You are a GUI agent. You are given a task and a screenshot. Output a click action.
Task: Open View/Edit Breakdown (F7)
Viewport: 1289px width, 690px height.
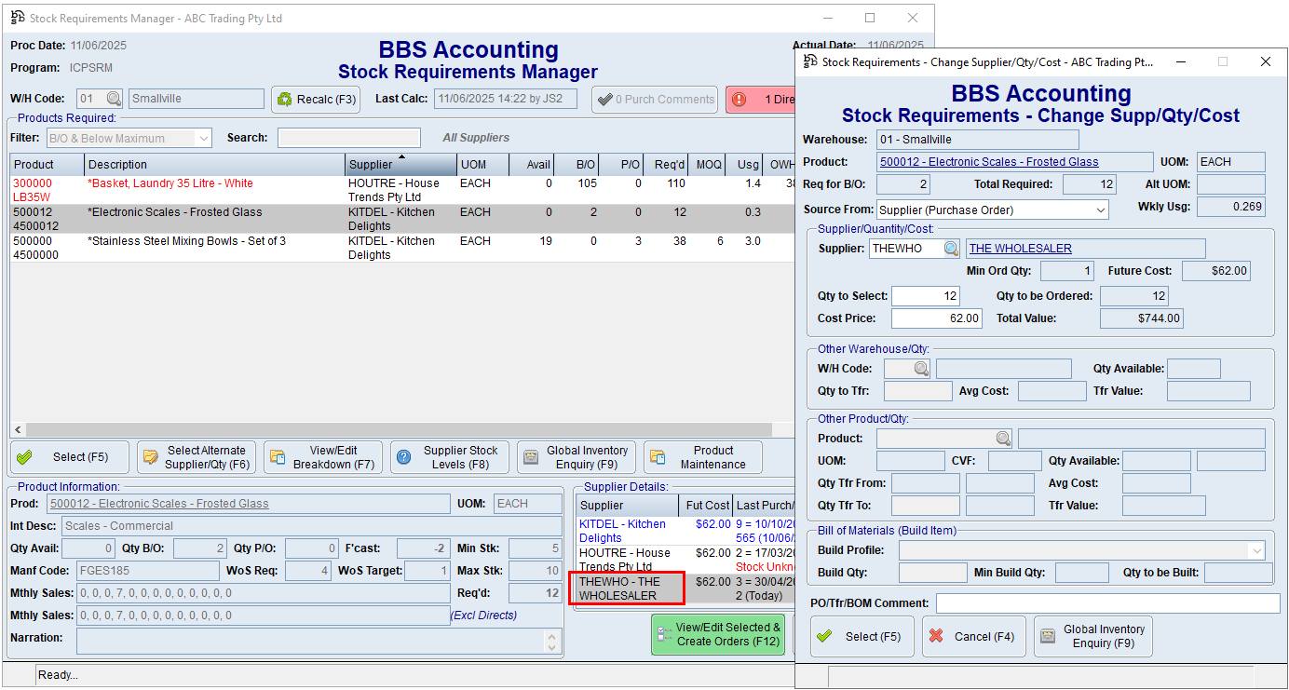(x=322, y=457)
